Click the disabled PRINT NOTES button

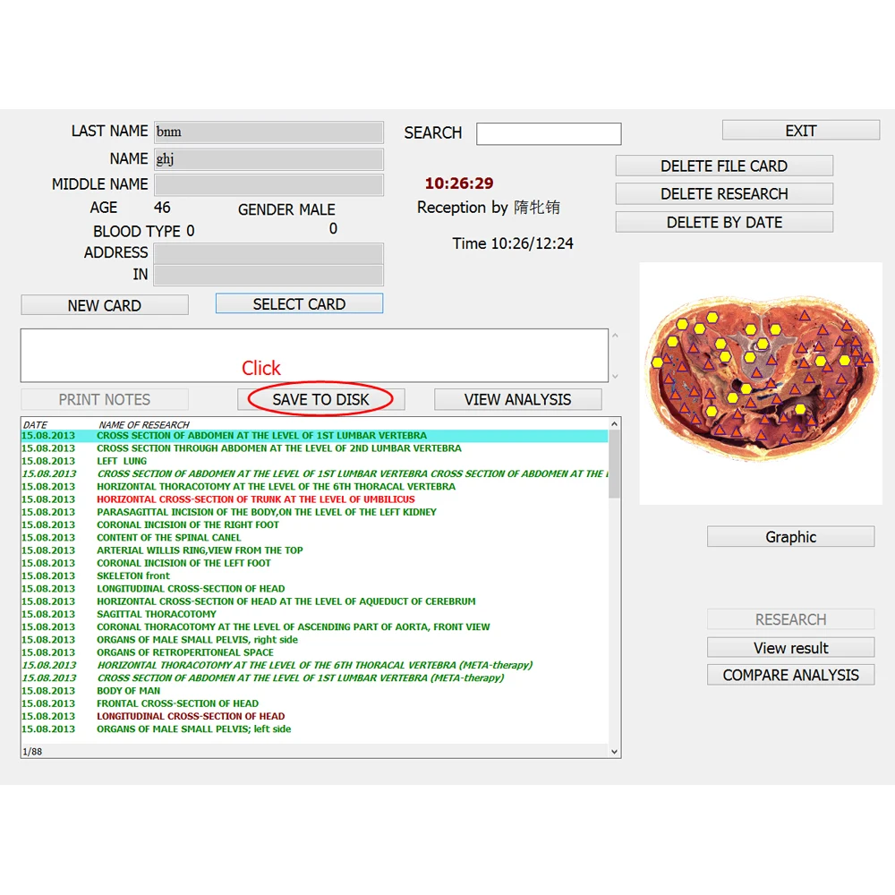pos(104,399)
